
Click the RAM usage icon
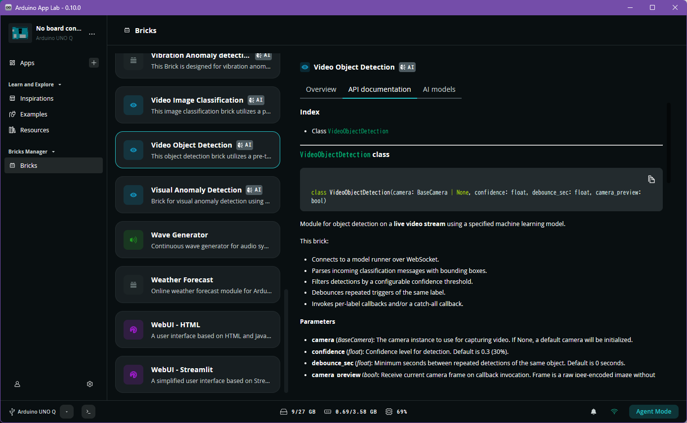[x=328, y=412]
